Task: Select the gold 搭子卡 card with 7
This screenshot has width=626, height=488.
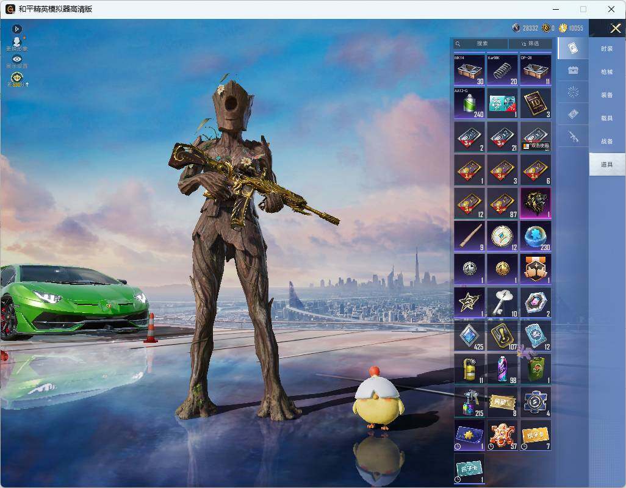Action: pos(536,436)
